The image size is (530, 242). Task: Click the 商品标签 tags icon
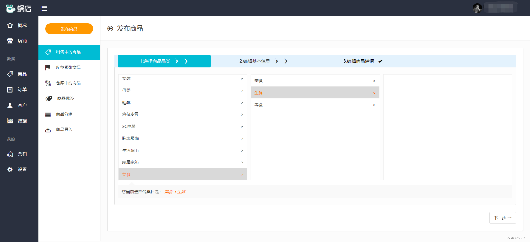(x=49, y=98)
